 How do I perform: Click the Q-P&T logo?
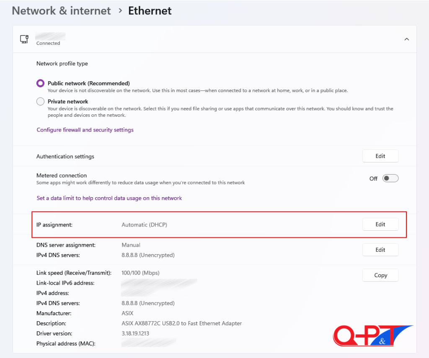pos(372,335)
